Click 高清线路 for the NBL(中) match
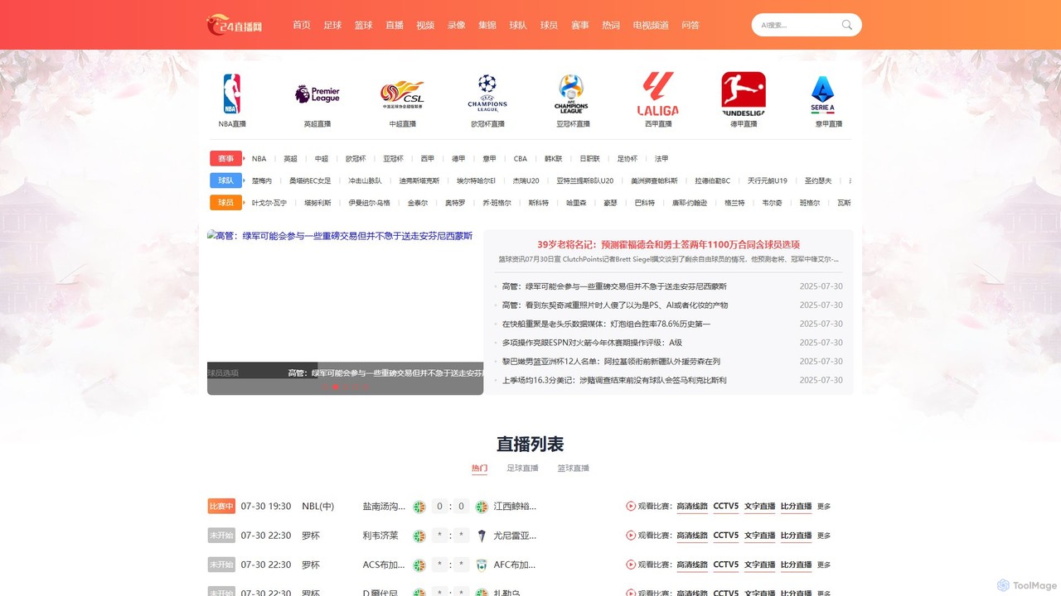Viewport: 1061px width, 596px height. [x=692, y=507]
